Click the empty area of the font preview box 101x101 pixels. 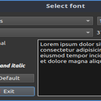tap(69, 80)
